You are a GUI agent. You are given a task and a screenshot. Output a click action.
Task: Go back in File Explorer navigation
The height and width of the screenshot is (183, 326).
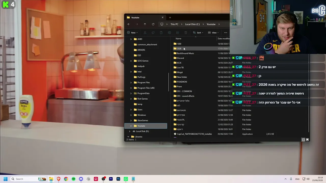[x=129, y=24]
